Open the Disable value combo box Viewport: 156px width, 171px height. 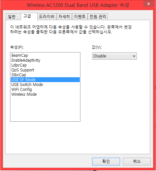(x=114, y=56)
